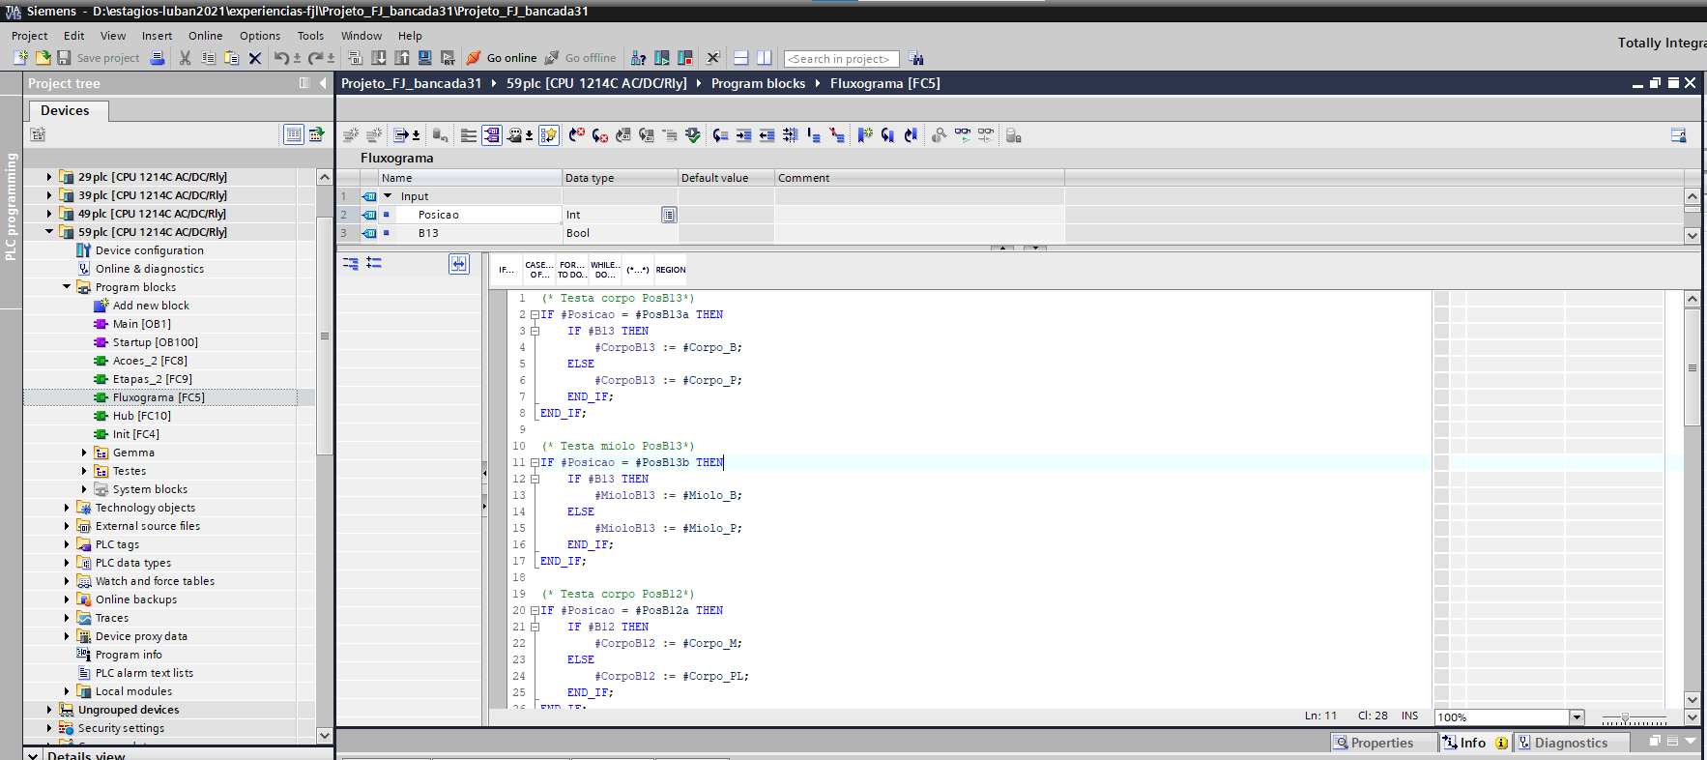Cut selection with the scissors icon

click(185, 58)
